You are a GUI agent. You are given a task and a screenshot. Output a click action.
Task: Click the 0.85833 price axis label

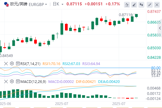[154, 35]
